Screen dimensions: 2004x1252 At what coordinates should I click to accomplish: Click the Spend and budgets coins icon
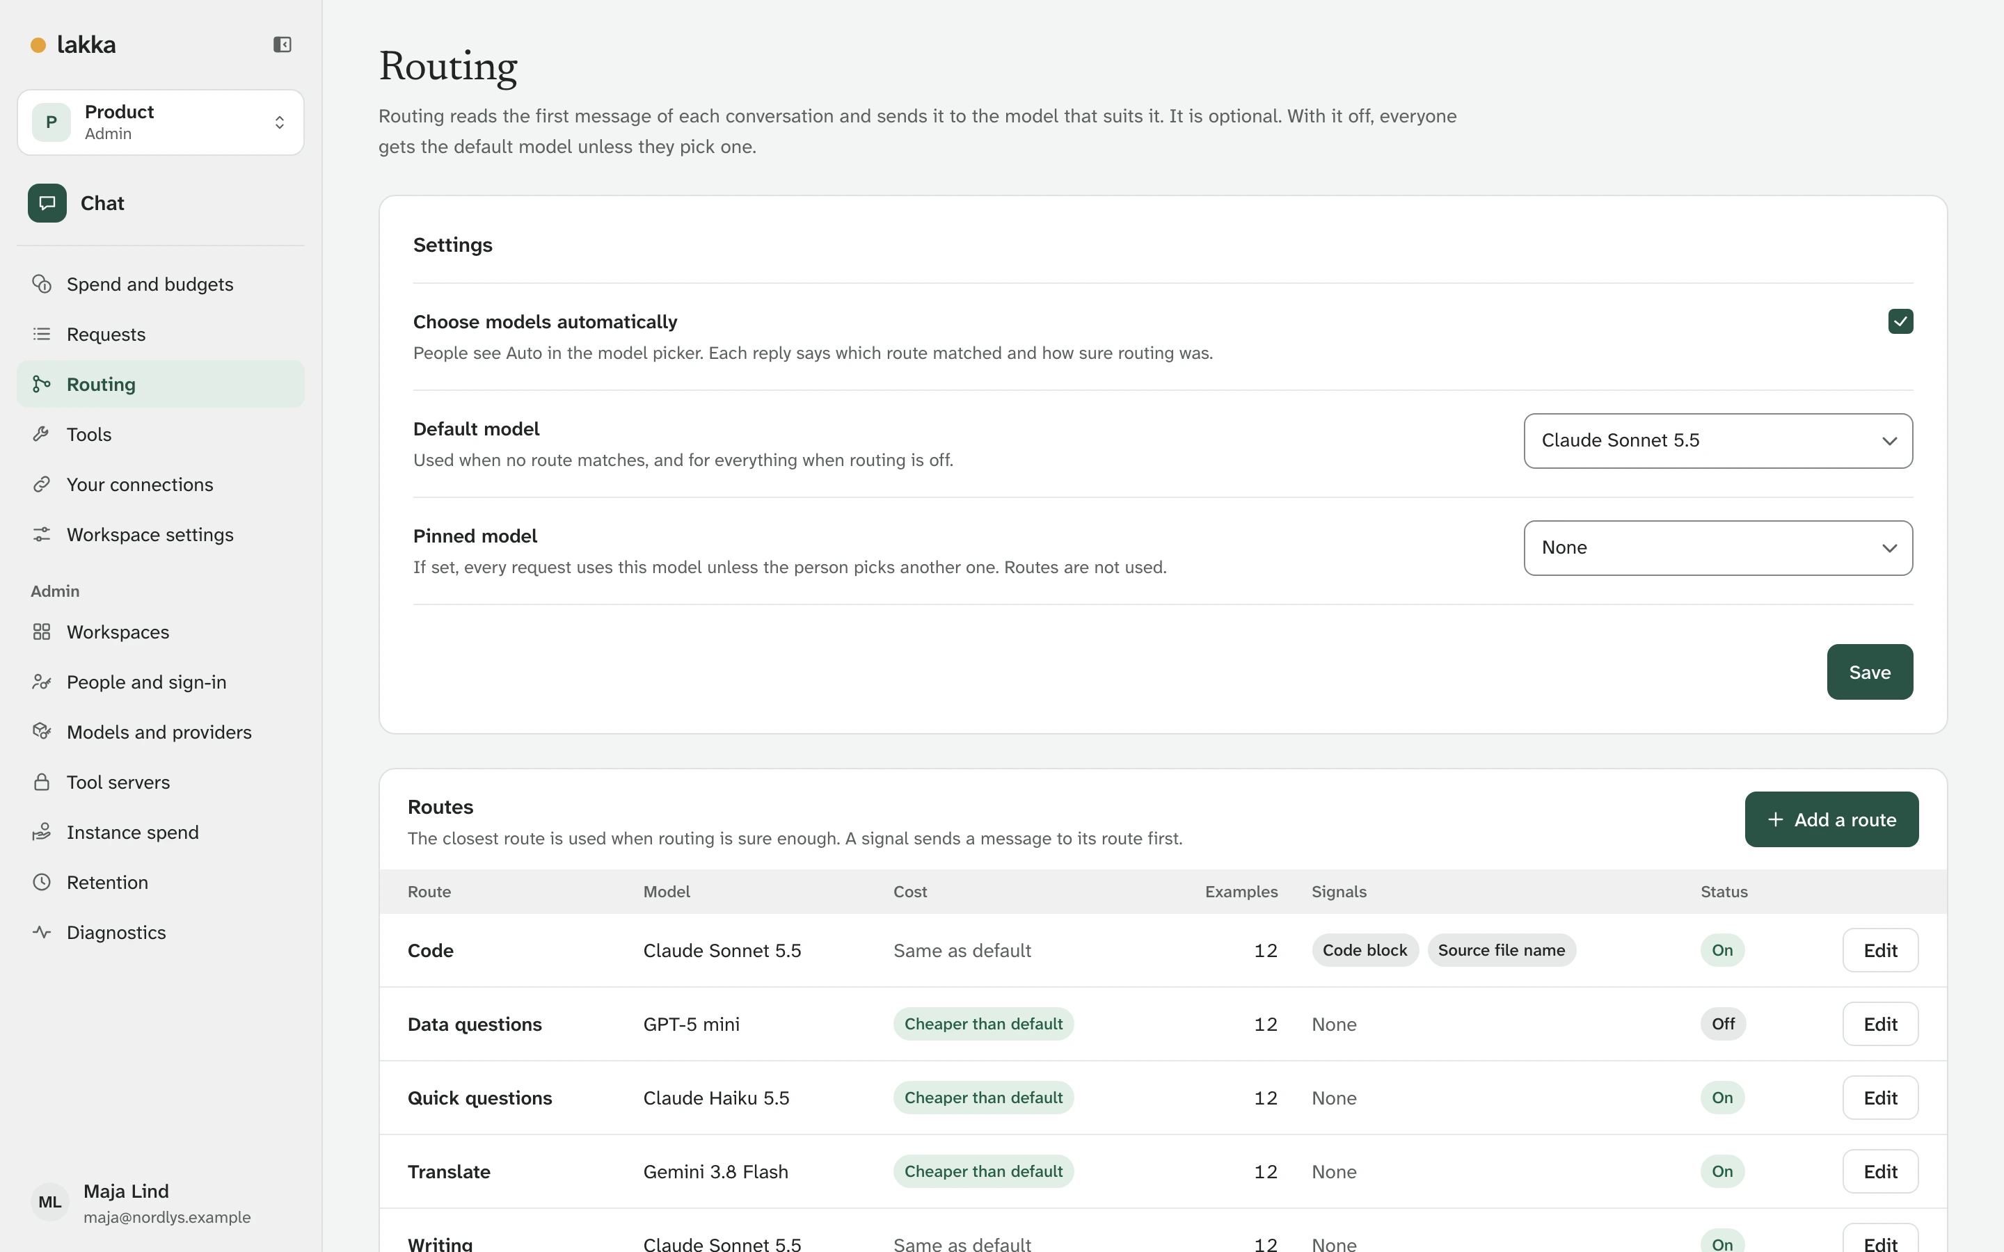42,284
